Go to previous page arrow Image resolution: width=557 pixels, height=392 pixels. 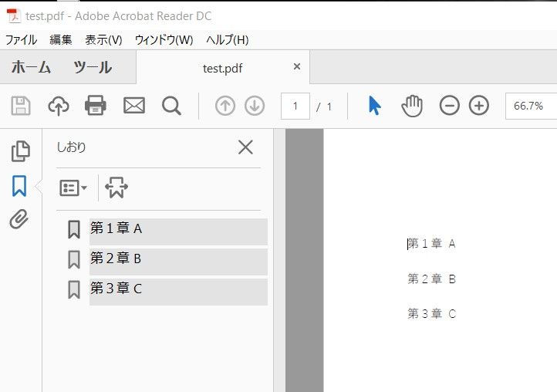225,106
